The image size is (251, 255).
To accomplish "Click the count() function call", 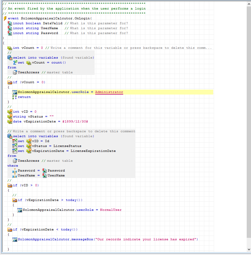I will pos(59,63).
